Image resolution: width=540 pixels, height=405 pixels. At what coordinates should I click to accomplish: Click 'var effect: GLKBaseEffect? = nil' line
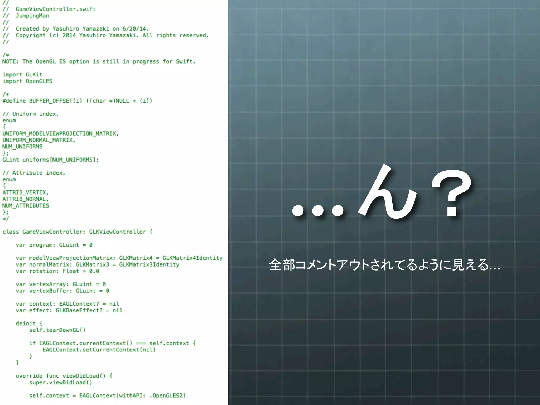pyautogui.click(x=69, y=310)
